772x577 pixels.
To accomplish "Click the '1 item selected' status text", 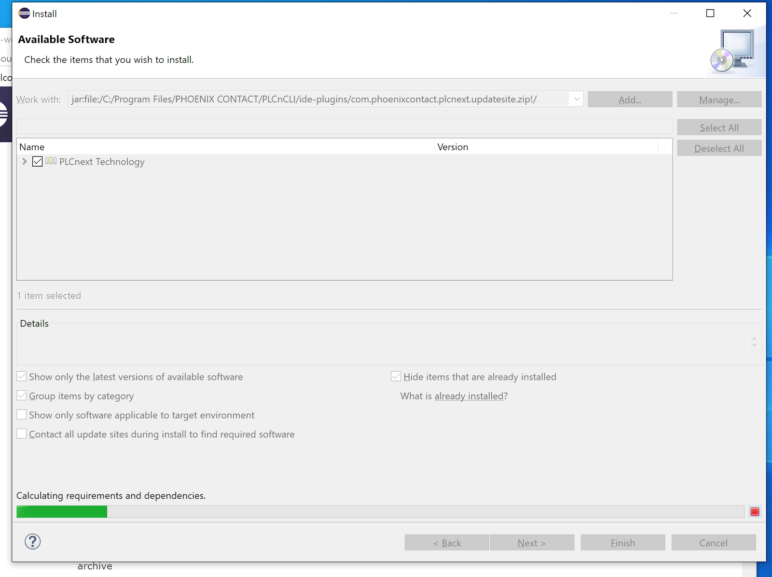I will [49, 296].
